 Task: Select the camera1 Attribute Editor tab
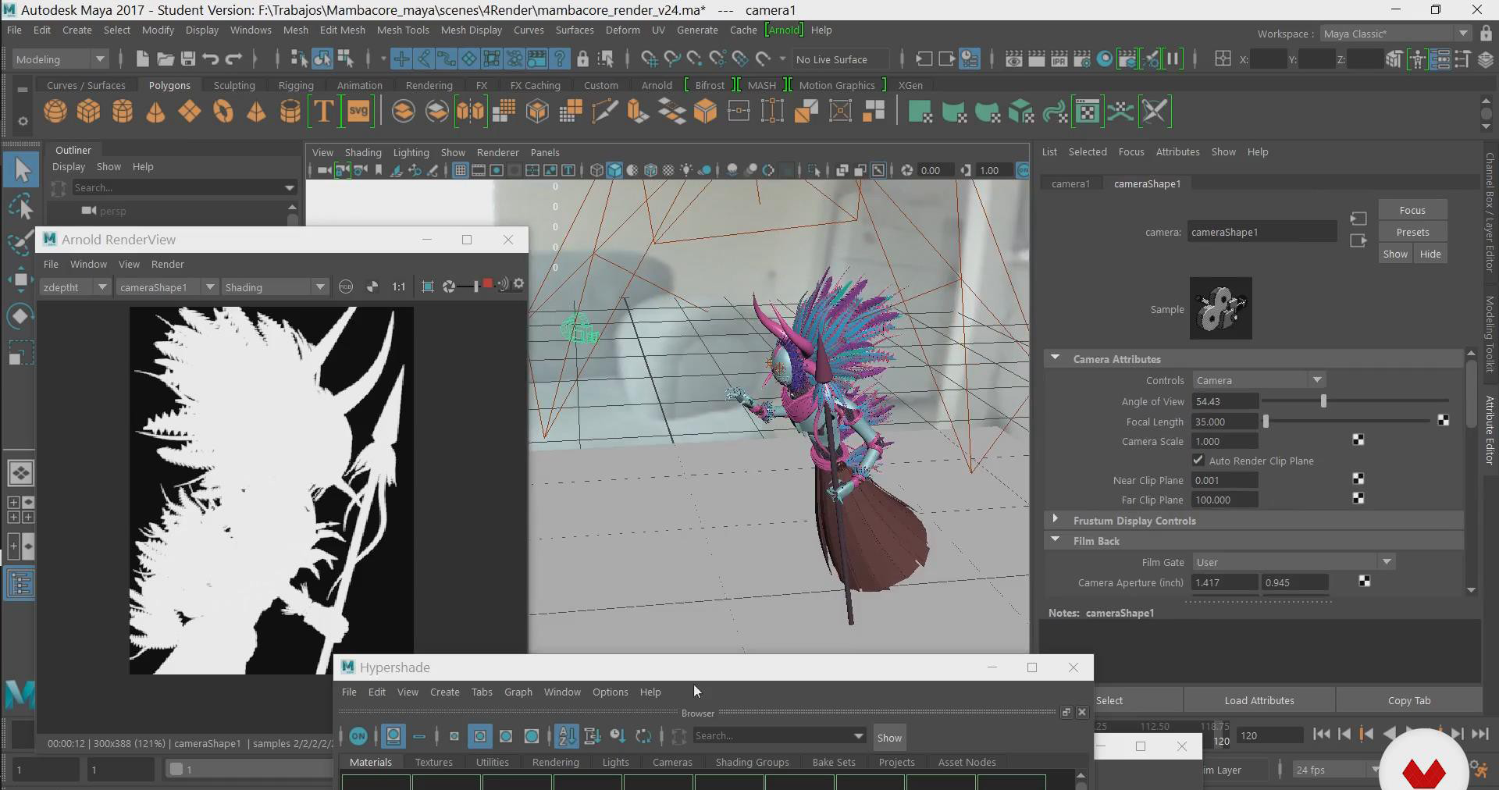coord(1070,183)
